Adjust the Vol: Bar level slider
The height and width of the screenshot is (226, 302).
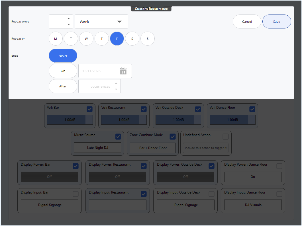70,120
